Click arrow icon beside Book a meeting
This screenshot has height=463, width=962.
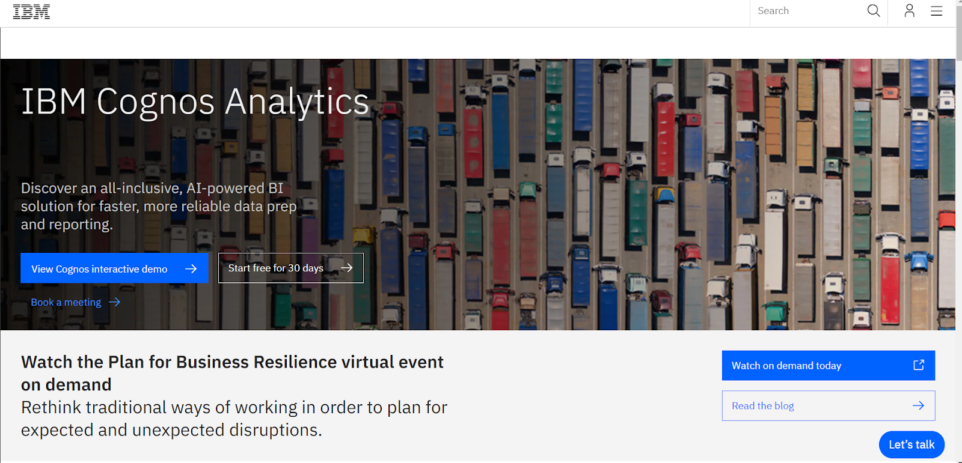(x=114, y=302)
